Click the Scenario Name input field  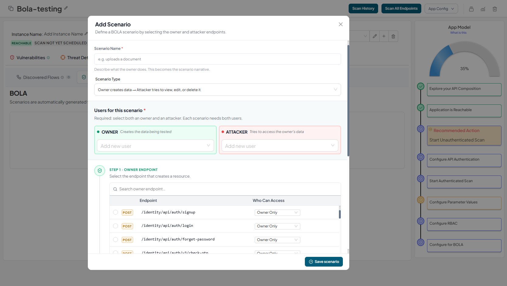217,59
